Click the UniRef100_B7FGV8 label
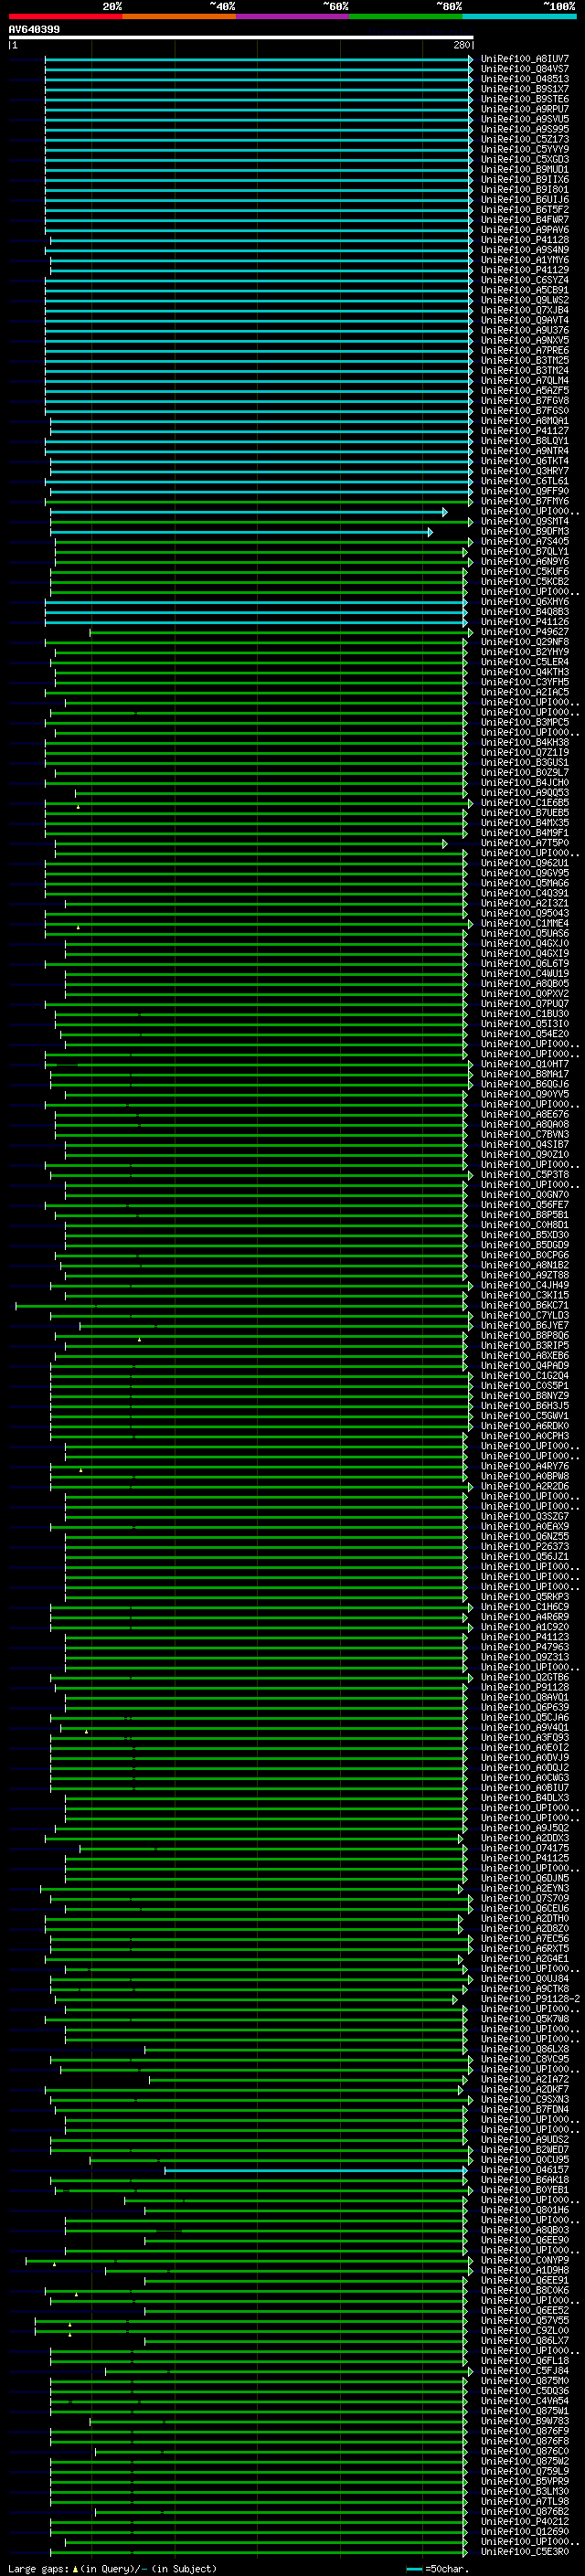Image resolution: width=585 pixels, height=2576 pixels. tap(525, 400)
